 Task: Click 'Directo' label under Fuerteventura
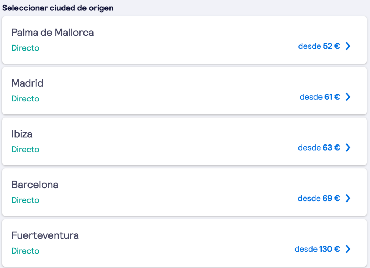pos(25,251)
